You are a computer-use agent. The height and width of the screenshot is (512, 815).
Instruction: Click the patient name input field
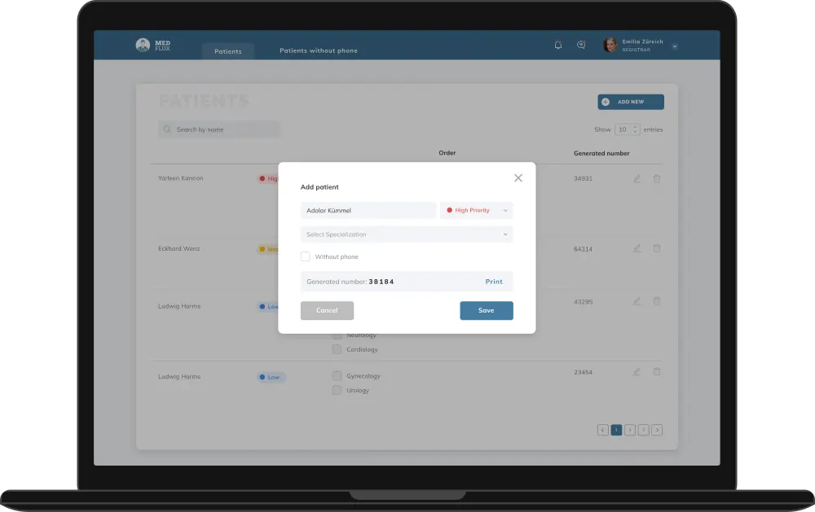coord(368,211)
